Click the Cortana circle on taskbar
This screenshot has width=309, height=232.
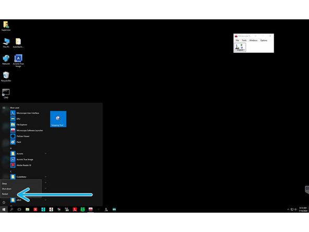[x=19, y=210]
